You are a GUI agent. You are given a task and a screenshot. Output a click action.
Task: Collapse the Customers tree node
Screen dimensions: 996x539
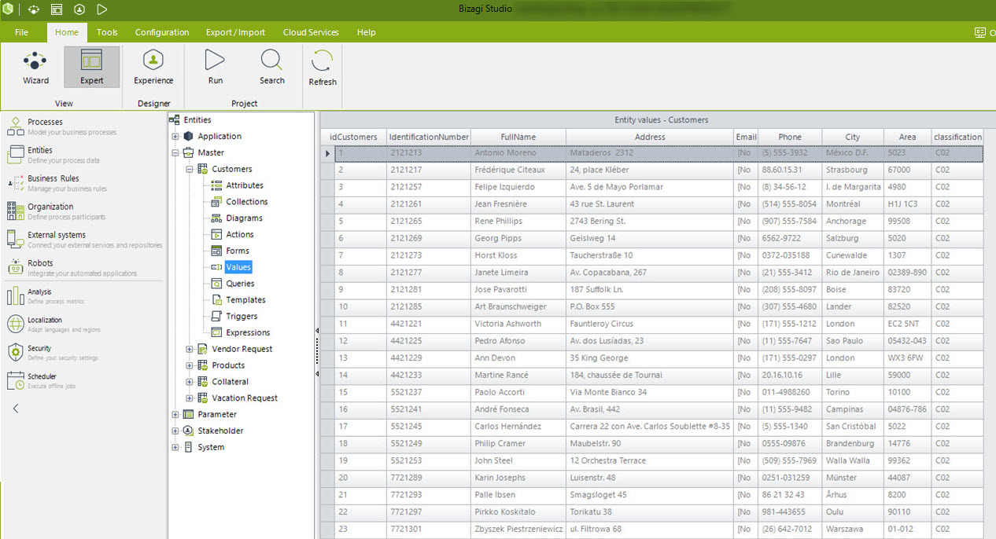[x=190, y=169]
